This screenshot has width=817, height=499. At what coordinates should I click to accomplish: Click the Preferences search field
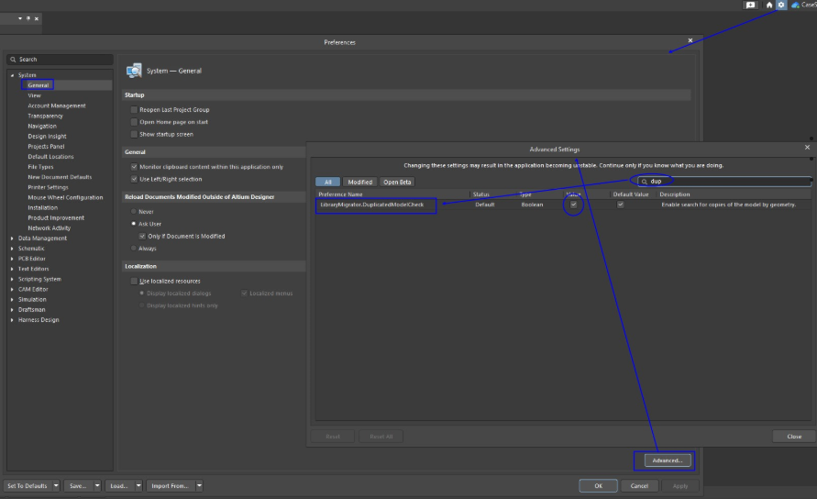(x=61, y=60)
